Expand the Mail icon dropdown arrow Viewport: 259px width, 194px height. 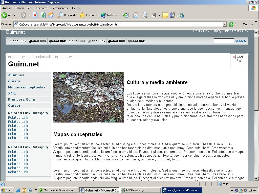(140, 15)
